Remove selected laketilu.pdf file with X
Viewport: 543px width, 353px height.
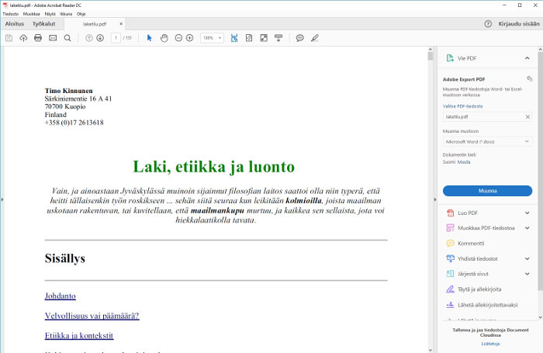[x=527, y=117]
